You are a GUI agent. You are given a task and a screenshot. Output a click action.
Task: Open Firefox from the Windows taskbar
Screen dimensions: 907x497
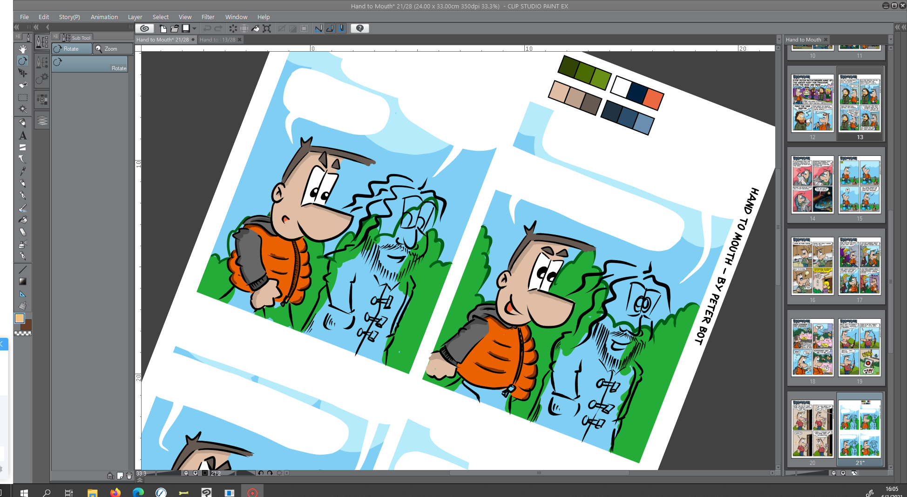coord(115,492)
